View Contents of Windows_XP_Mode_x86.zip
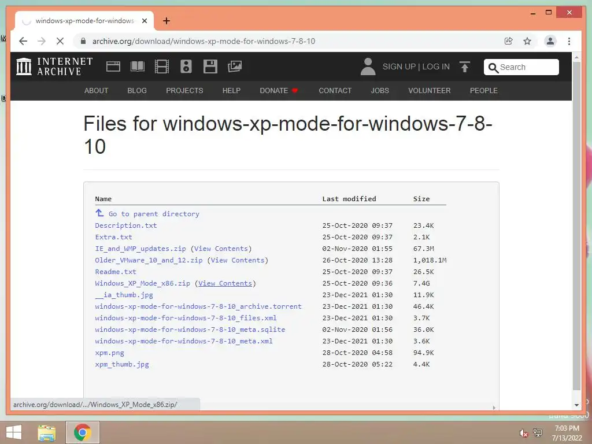The height and width of the screenshot is (444, 592). pos(225,283)
